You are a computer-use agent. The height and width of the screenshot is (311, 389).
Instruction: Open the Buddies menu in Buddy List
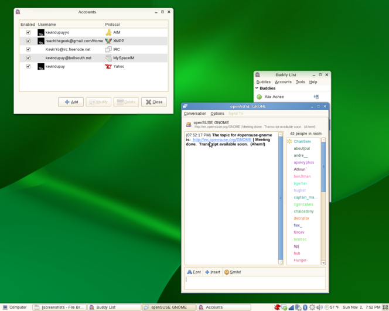coord(264,82)
